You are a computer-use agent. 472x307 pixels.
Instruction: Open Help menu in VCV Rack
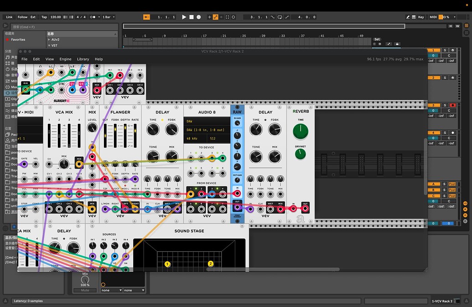coord(99,59)
